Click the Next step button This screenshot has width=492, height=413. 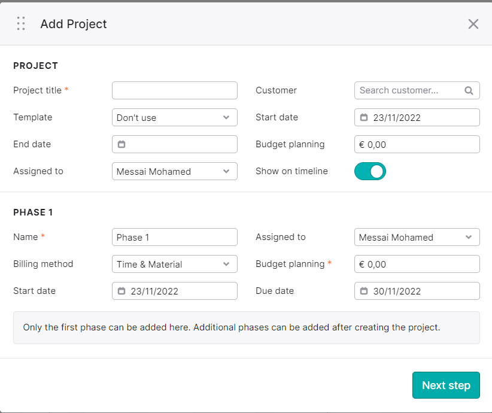tap(446, 385)
